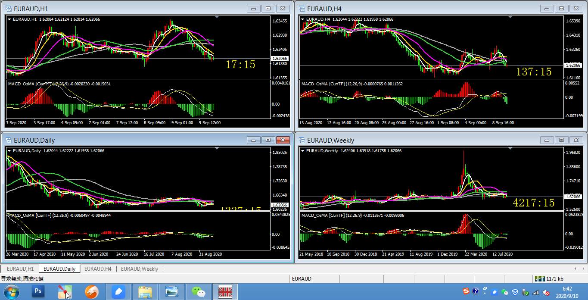Viewport: 588px width, 300px height.
Task: Open the orange swirl app in taskbar
Action: click(92, 292)
